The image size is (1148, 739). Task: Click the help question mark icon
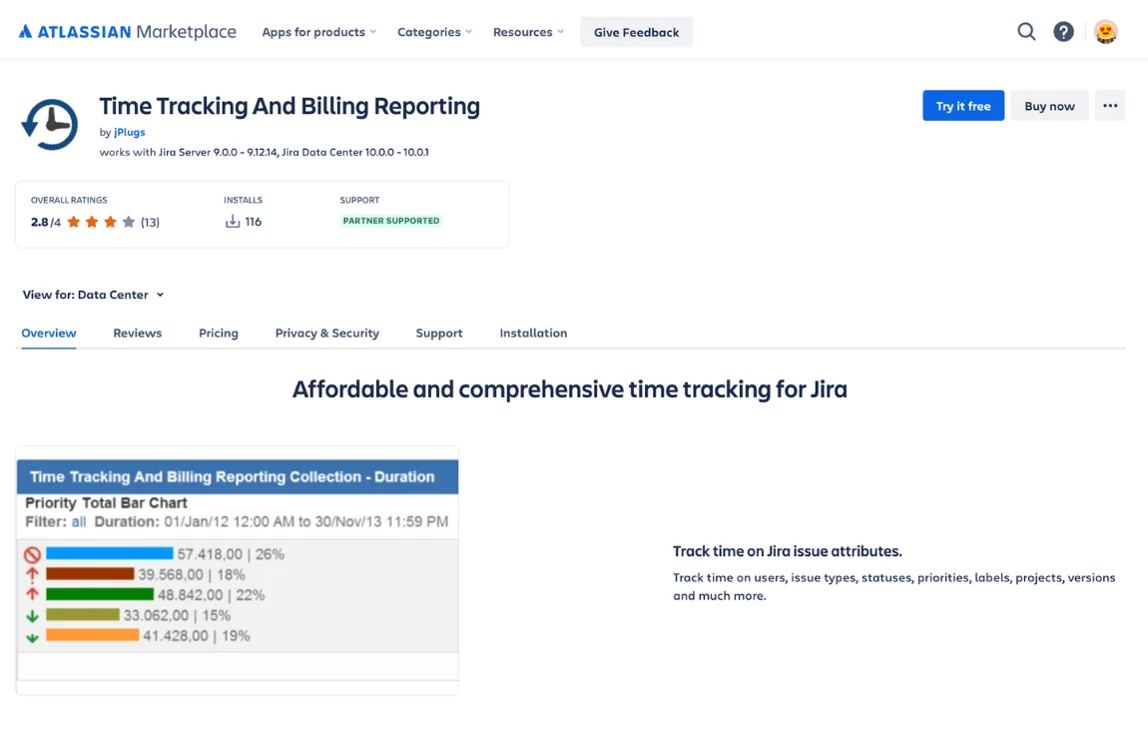point(1064,32)
